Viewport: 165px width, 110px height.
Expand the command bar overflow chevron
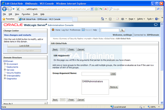click(162, 18)
